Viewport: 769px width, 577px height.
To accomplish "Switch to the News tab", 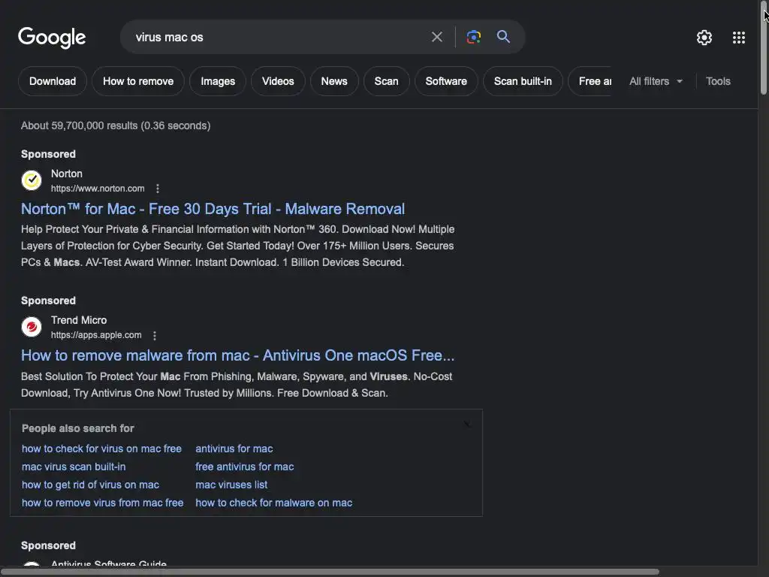I will 334,81.
